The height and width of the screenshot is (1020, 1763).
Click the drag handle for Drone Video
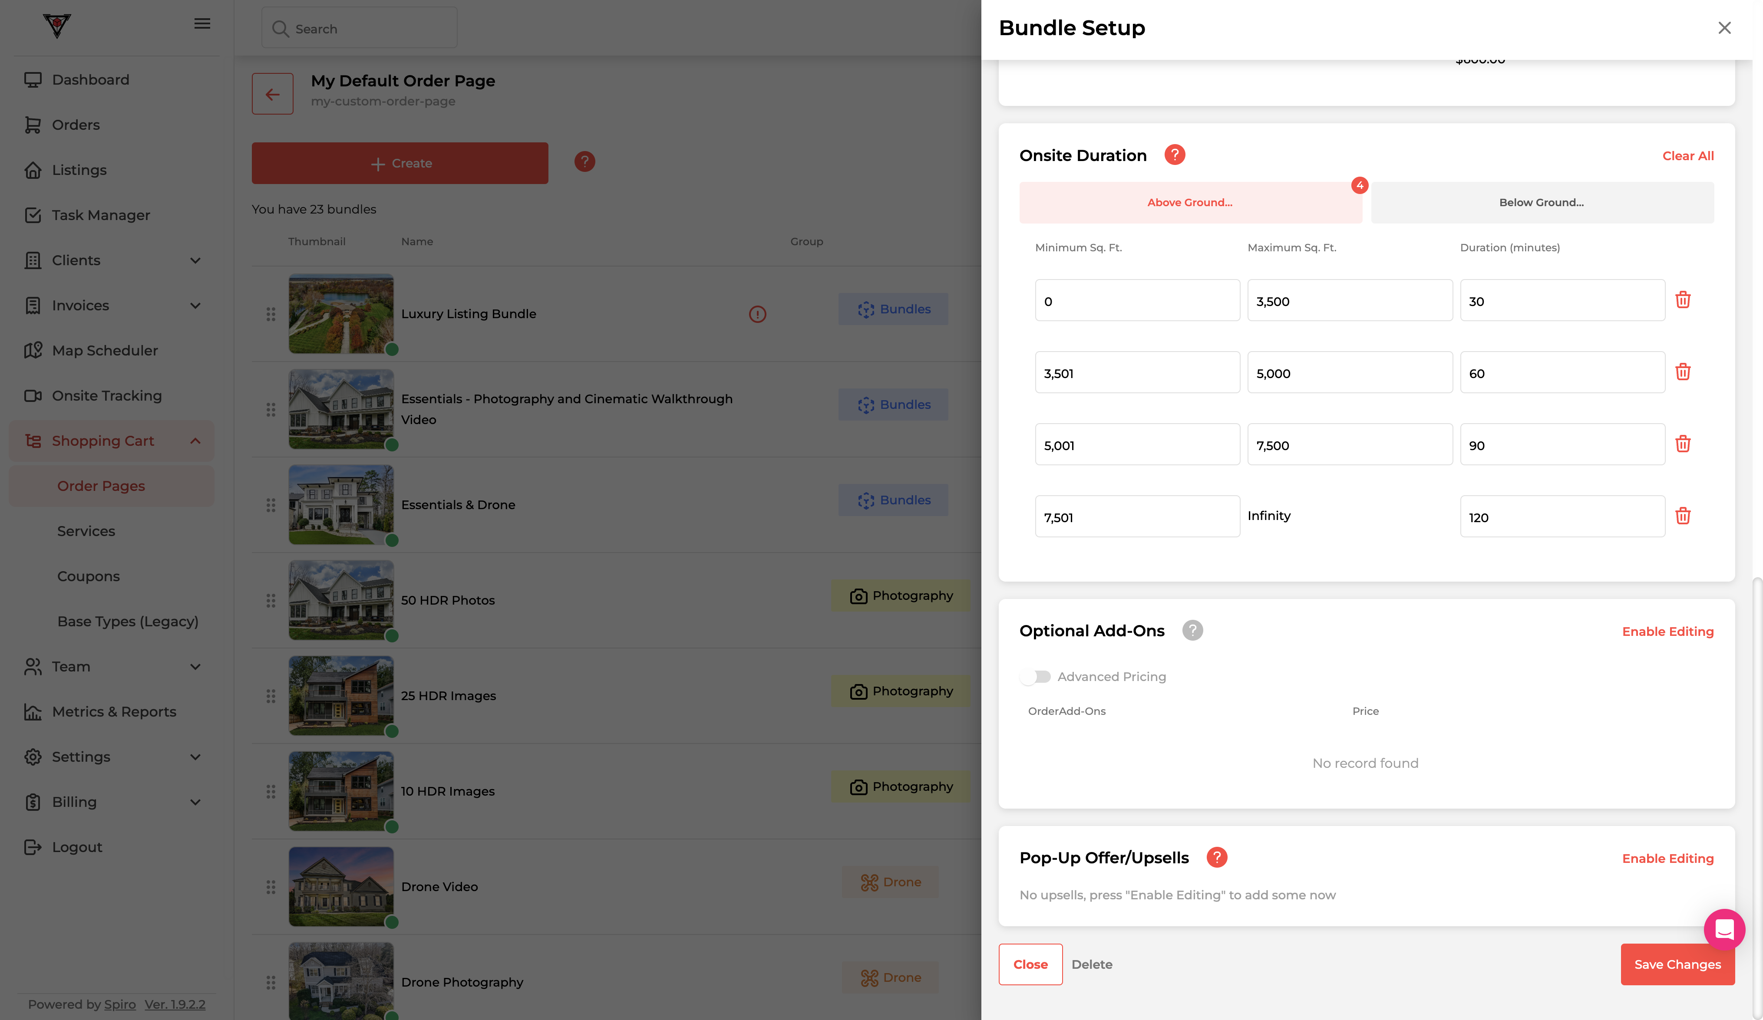pos(271,886)
